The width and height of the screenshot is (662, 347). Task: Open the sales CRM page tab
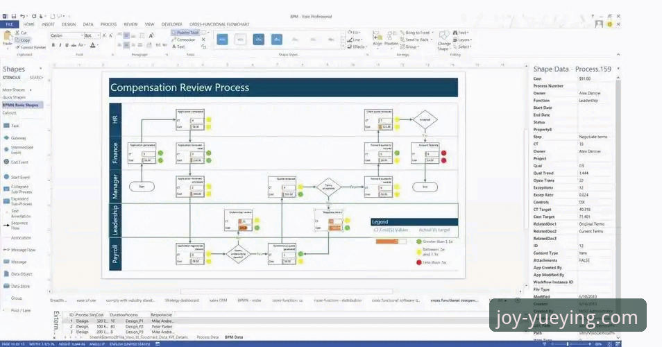pos(219,300)
